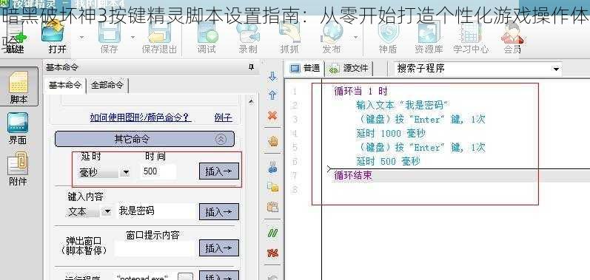The width and height of the screenshot is (590, 280).
Task: Select code line 延时 500 毫秒
Action: [x=388, y=161]
